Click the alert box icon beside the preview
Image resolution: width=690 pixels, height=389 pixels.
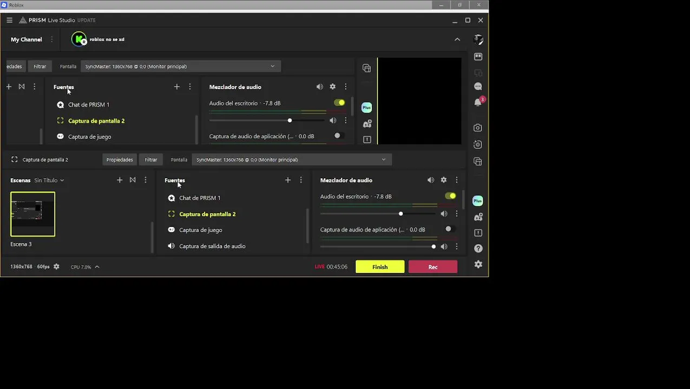pyautogui.click(x=367, y=139)
